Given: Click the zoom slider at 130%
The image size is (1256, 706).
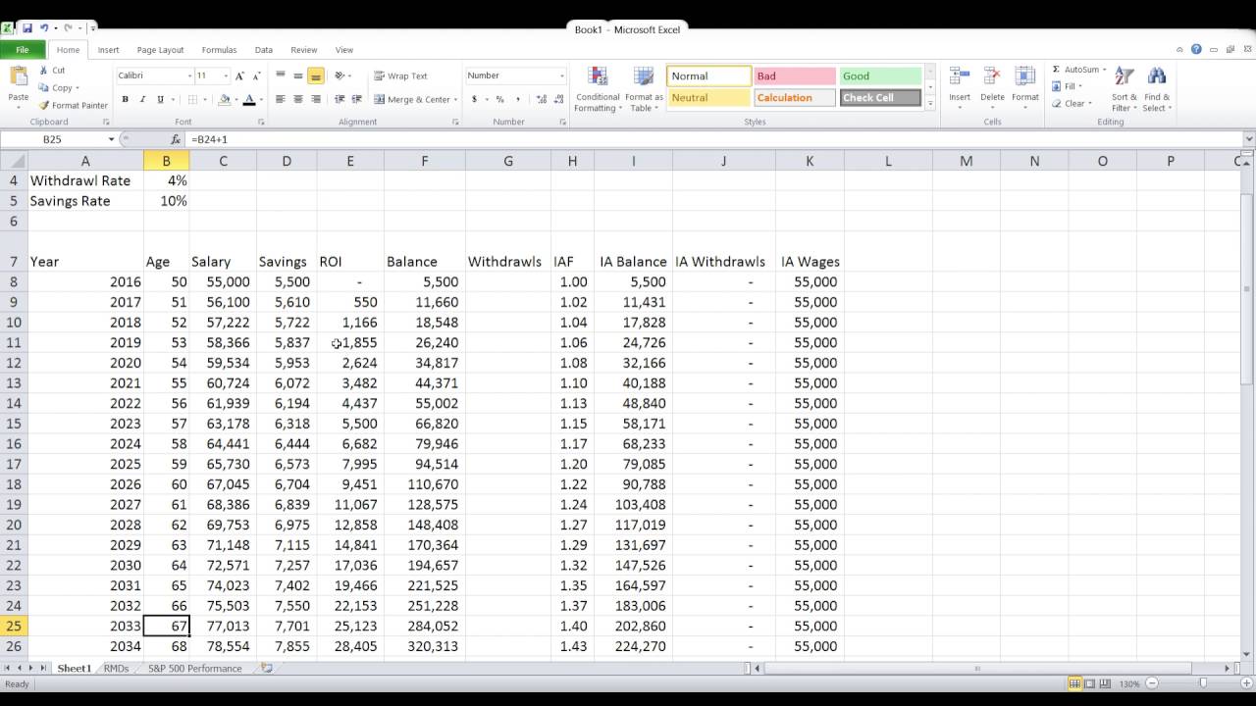Looking at the screenshot, I should (1202, 682).
